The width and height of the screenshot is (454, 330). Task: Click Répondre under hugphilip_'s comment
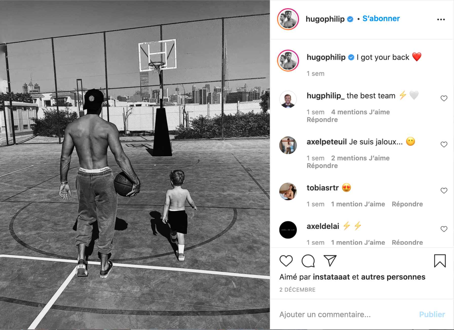(322, 119)
